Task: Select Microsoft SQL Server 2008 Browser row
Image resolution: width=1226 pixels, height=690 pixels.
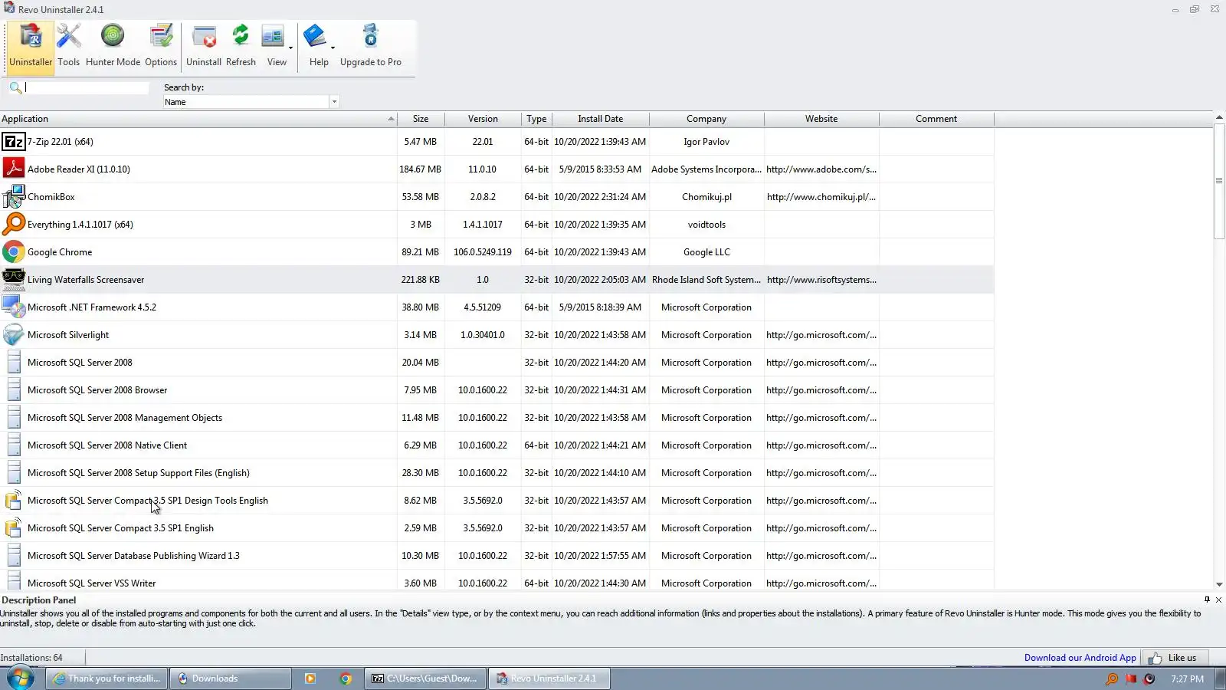Action: pos(497,390)
